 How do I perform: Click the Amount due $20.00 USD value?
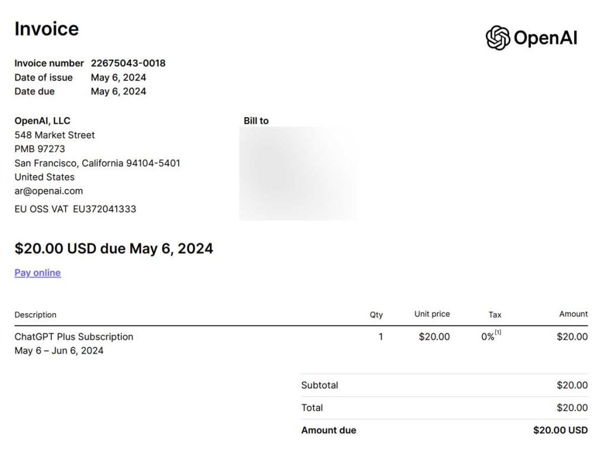point(560,430)
